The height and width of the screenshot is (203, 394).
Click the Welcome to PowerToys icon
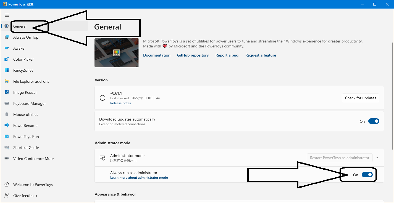click(7, 185)
